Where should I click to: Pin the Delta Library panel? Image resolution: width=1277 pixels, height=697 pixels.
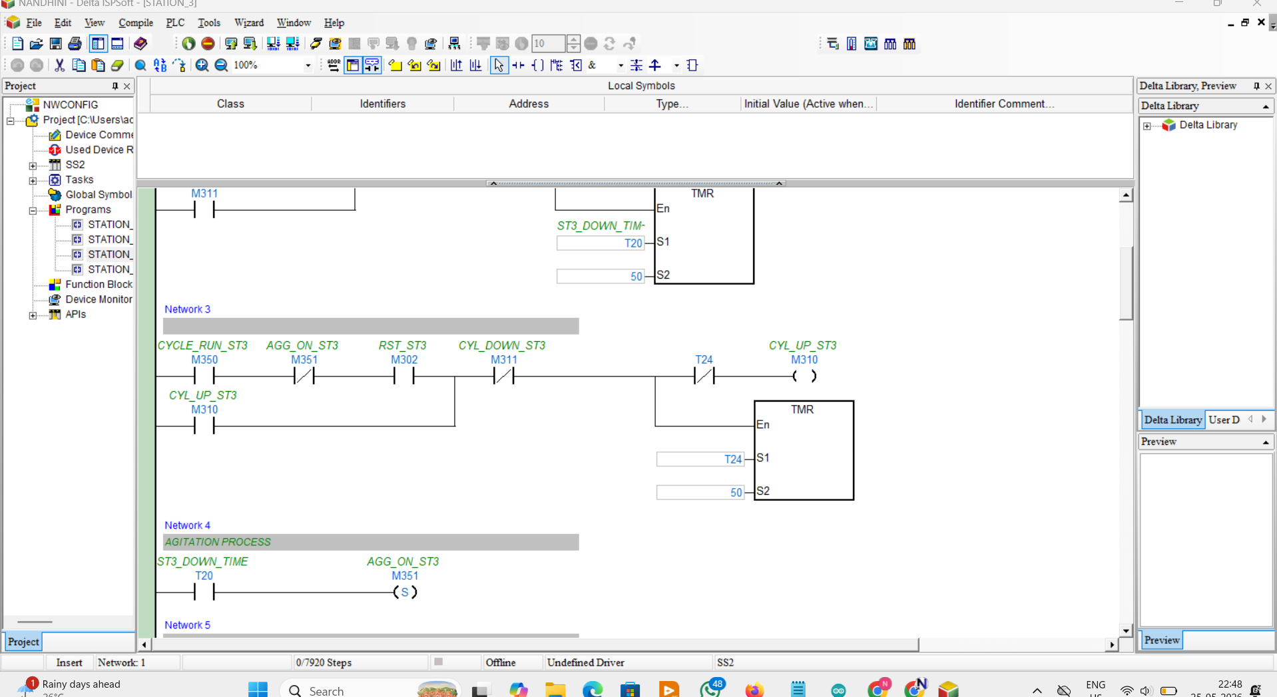pos(1256,86)
